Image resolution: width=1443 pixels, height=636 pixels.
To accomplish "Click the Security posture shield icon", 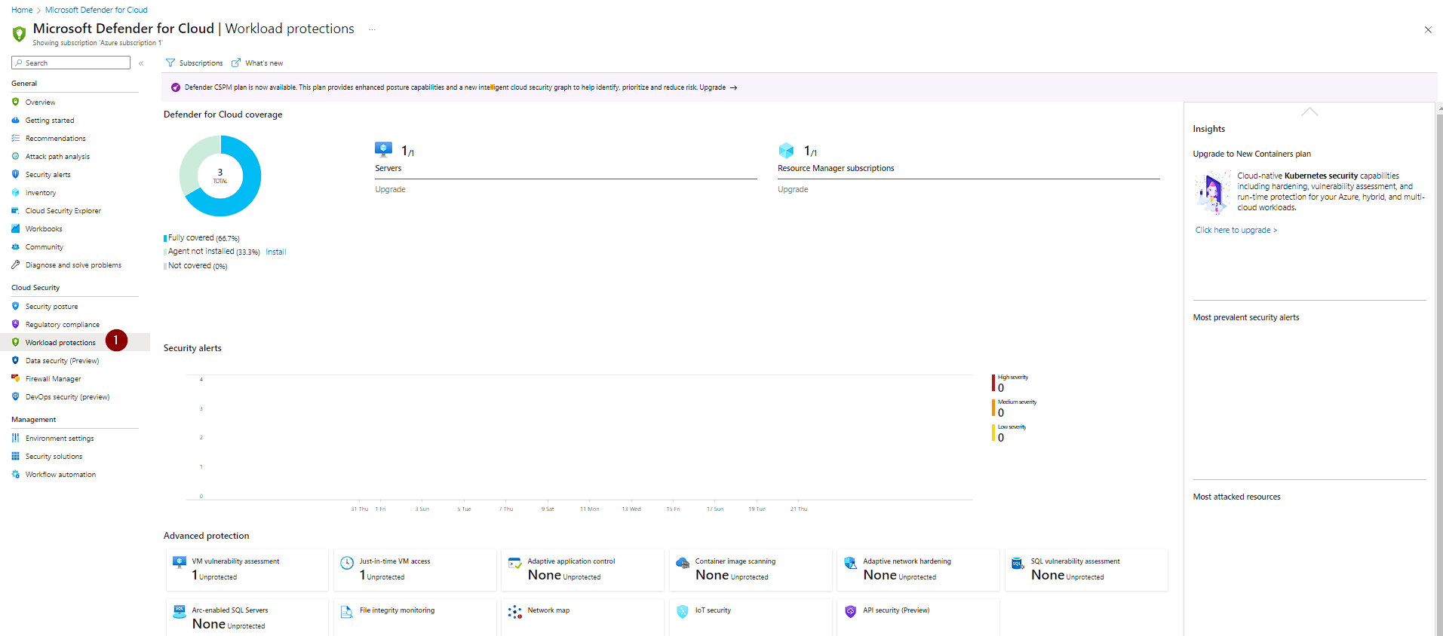I will point(15,306).
